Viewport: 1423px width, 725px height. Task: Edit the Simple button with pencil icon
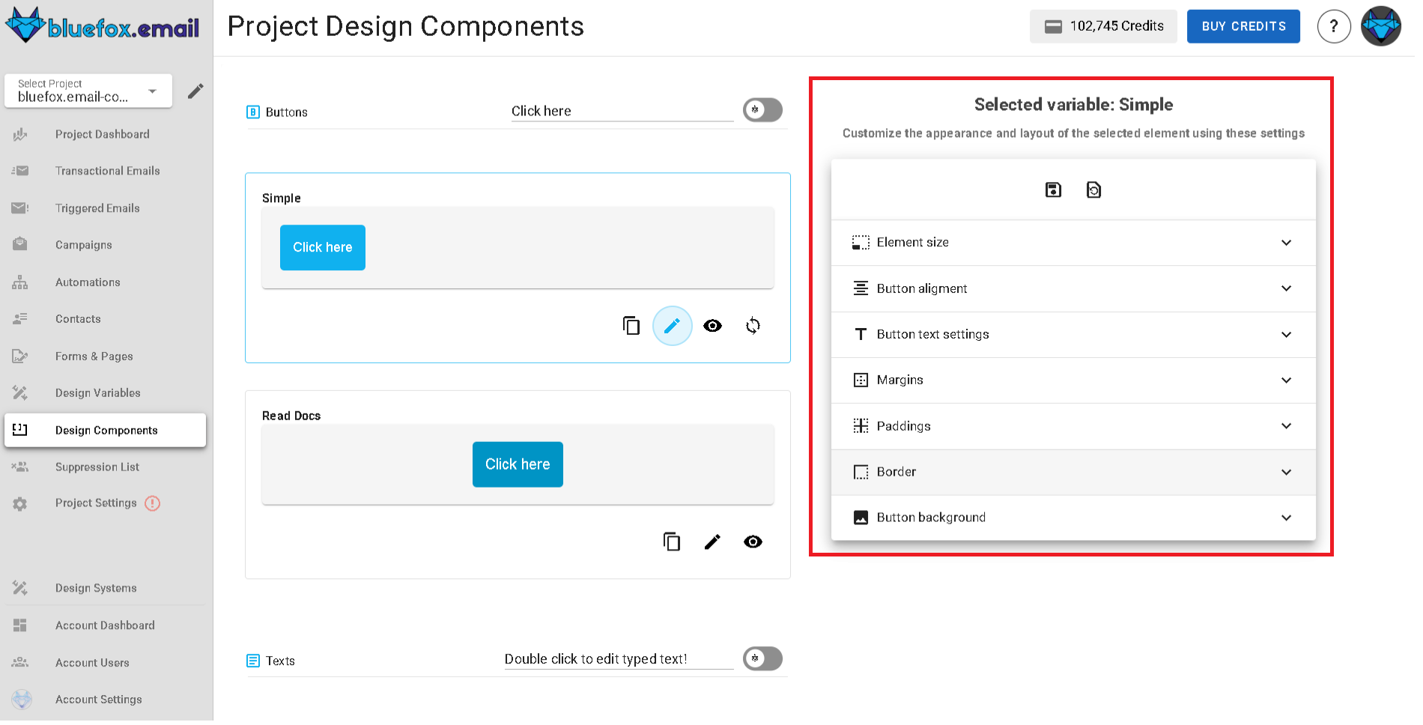coord(673,327)
